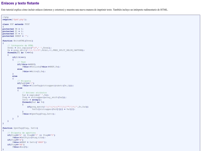201x151 pixels.
Task: Click the comment '// Extraer atributos'
Action: (x=35, y=92)
